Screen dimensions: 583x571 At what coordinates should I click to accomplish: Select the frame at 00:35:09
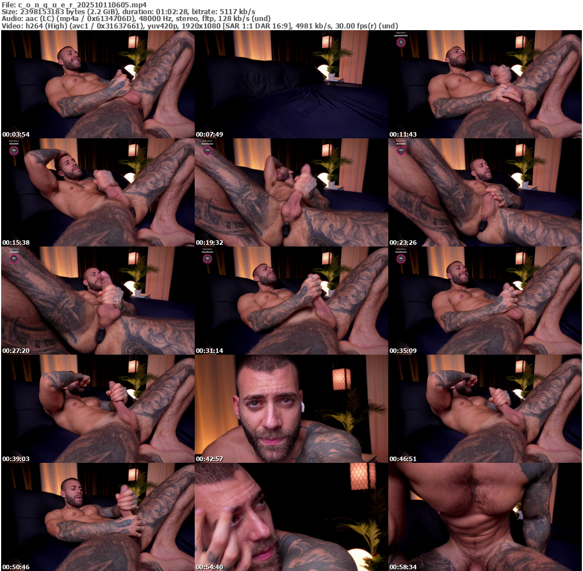[x=485, y=301]
